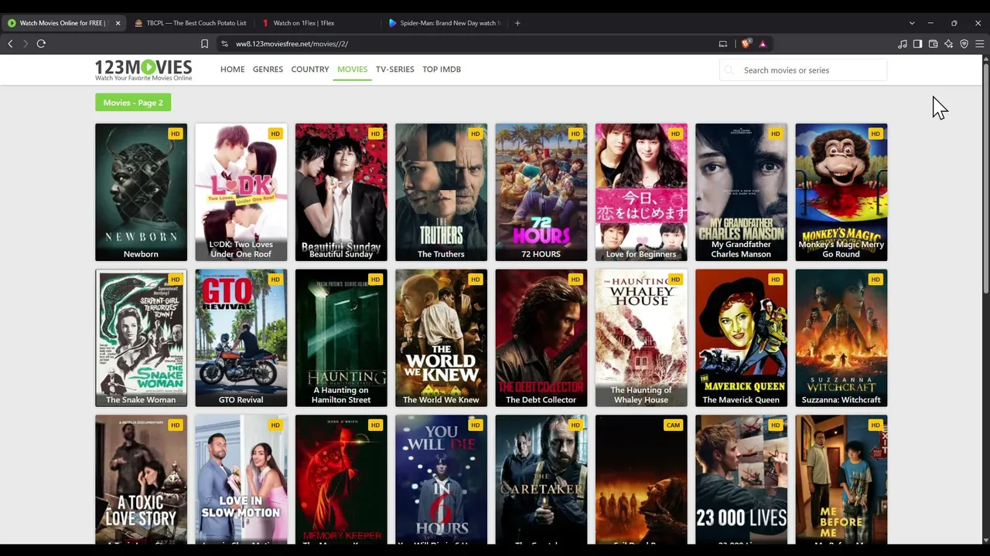
Task: Switch to the Spider-Man Brand New Day tab
Action: pyautogui.click(x=444, y=23)
